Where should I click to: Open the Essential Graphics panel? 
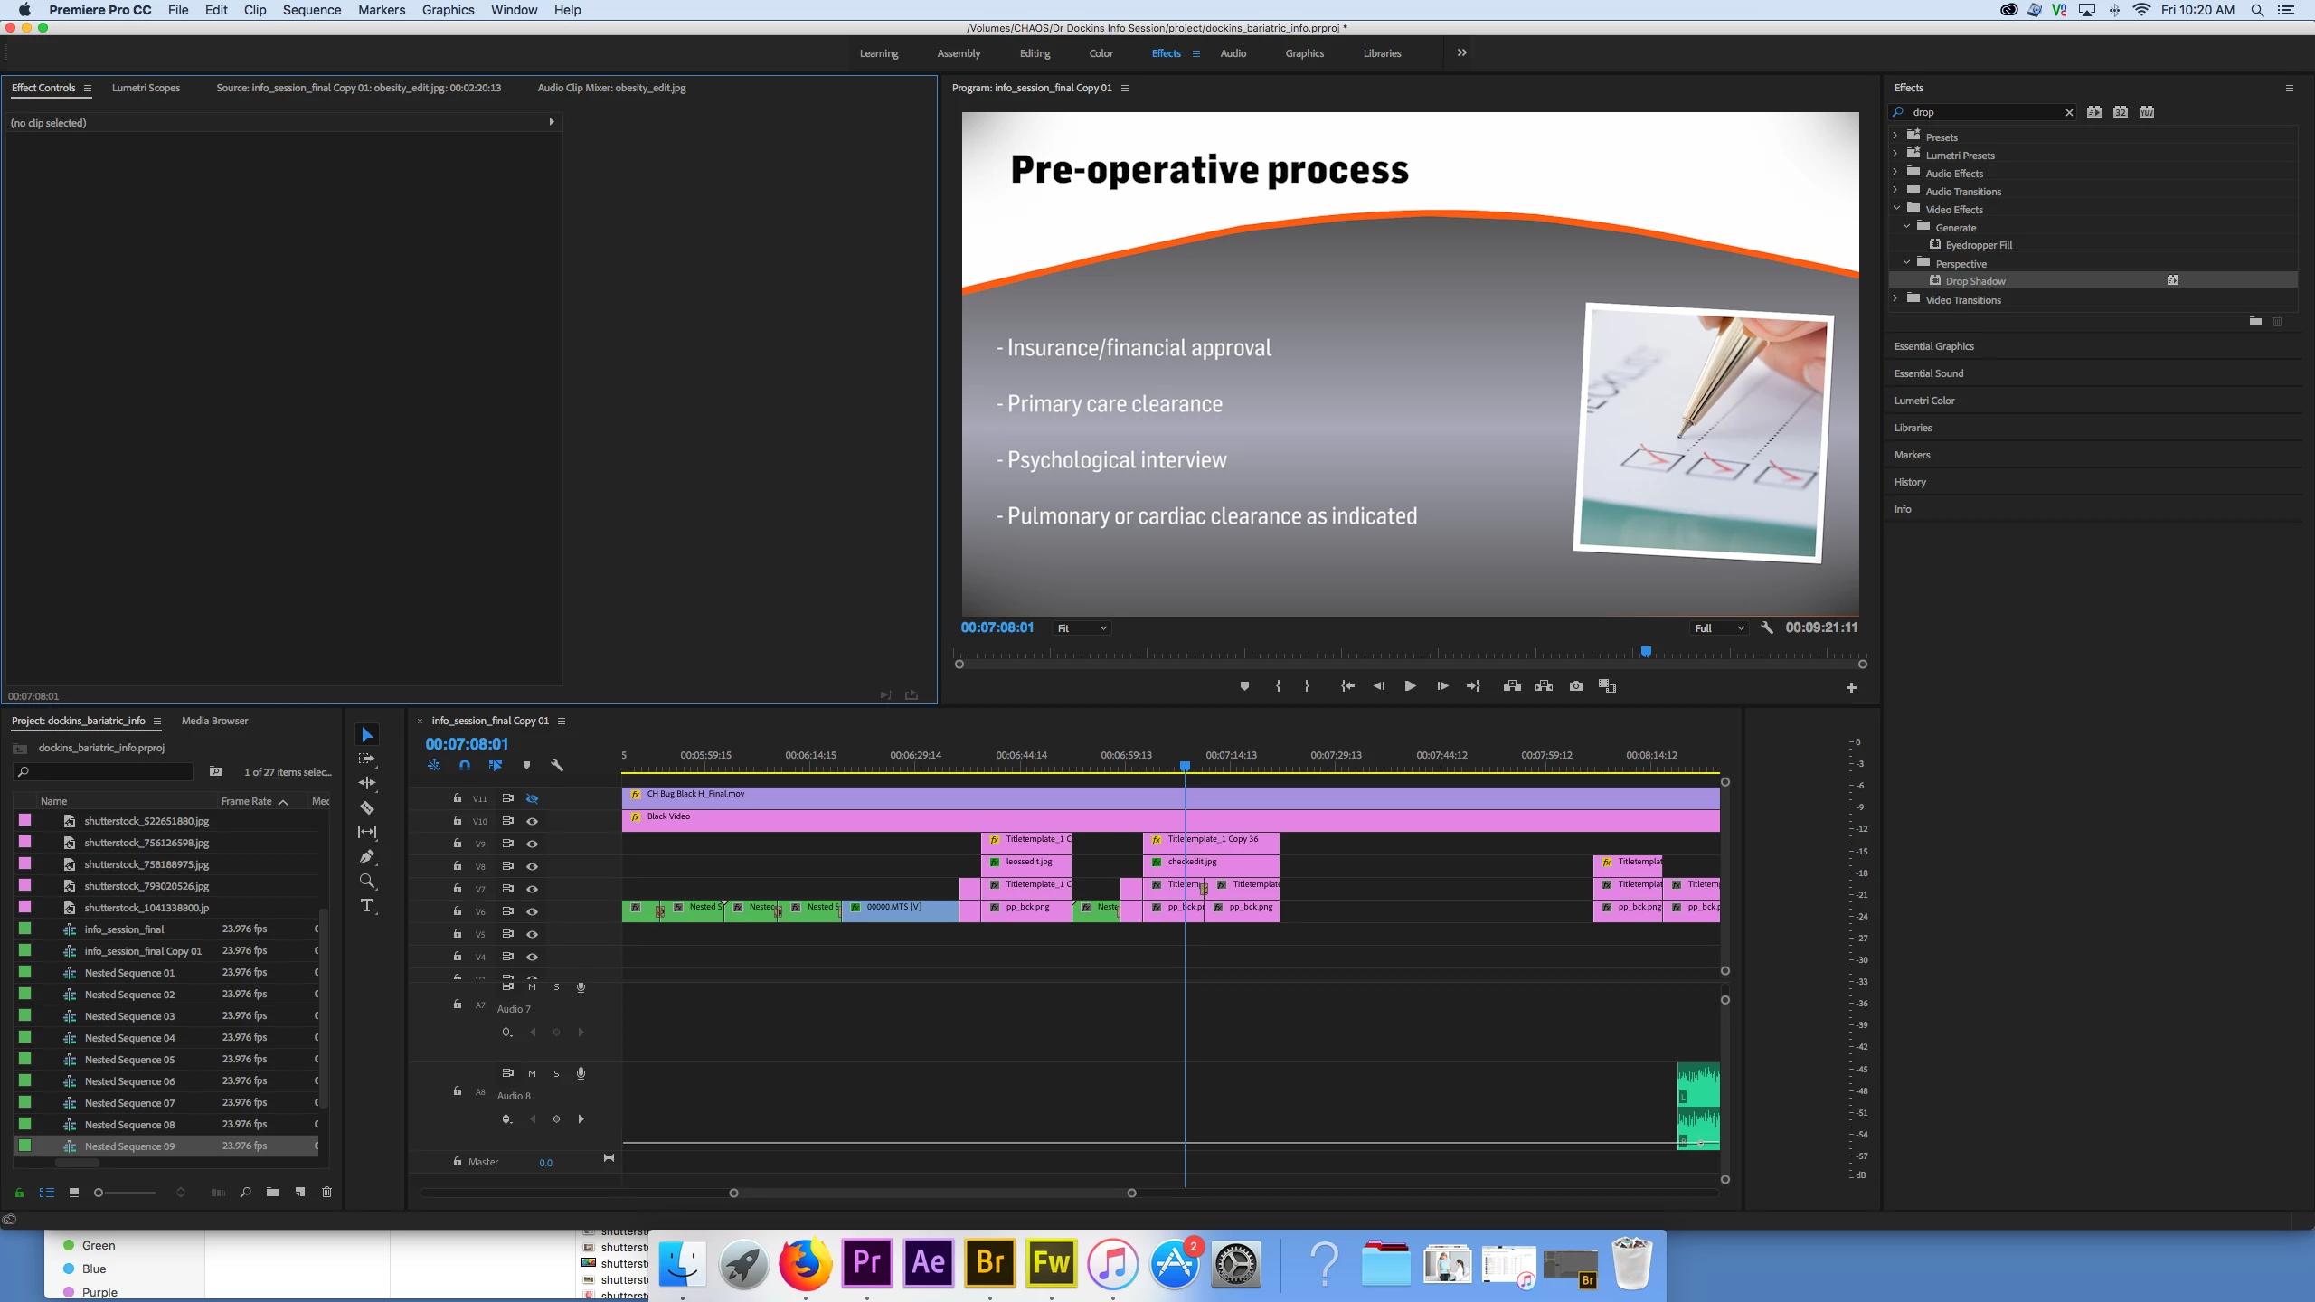click(1934, 346)
